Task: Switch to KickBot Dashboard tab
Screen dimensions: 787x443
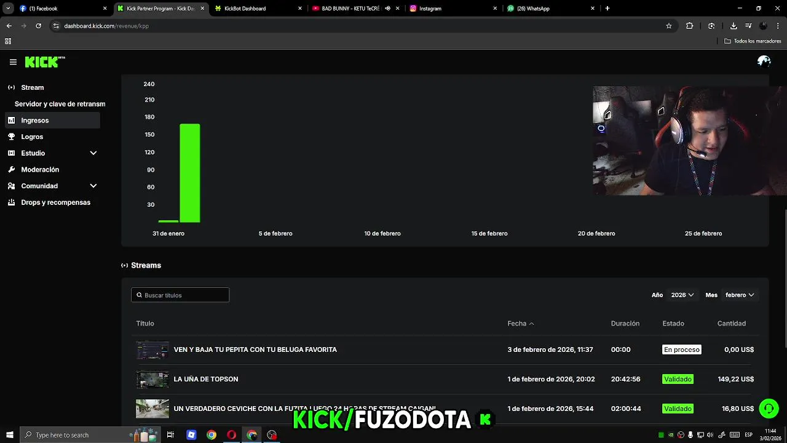Action: click(258, 9)
